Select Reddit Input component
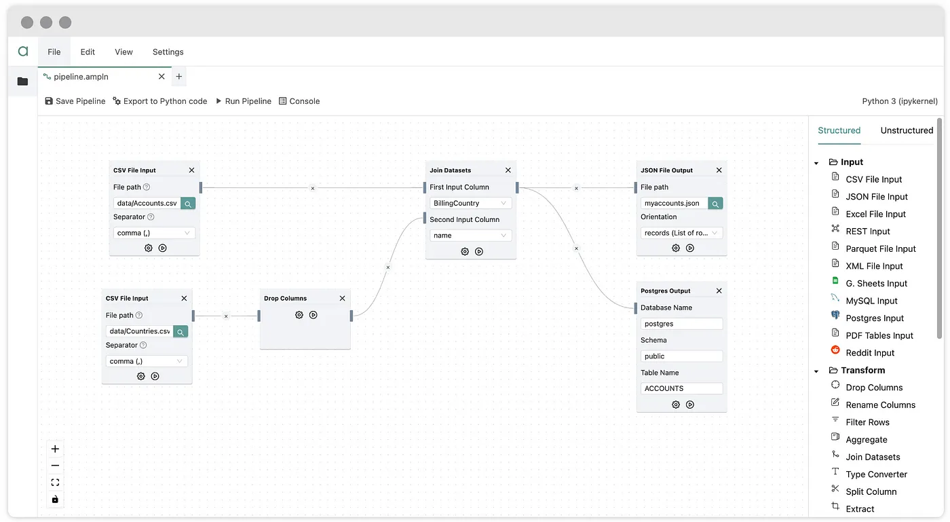The height and width of the screenshot is (522, 950). [x=870, y=353]
